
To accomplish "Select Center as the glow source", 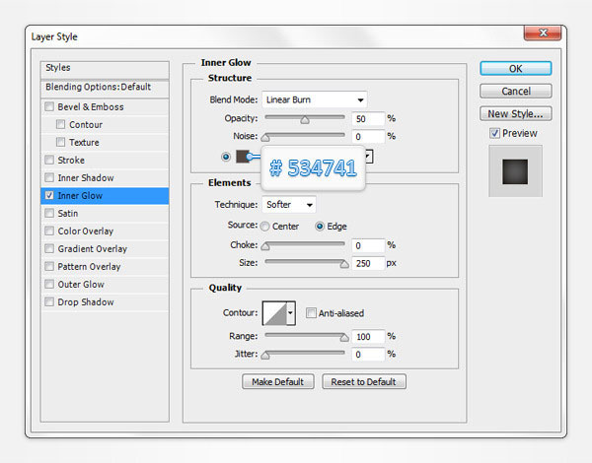I will pos(265,227).
